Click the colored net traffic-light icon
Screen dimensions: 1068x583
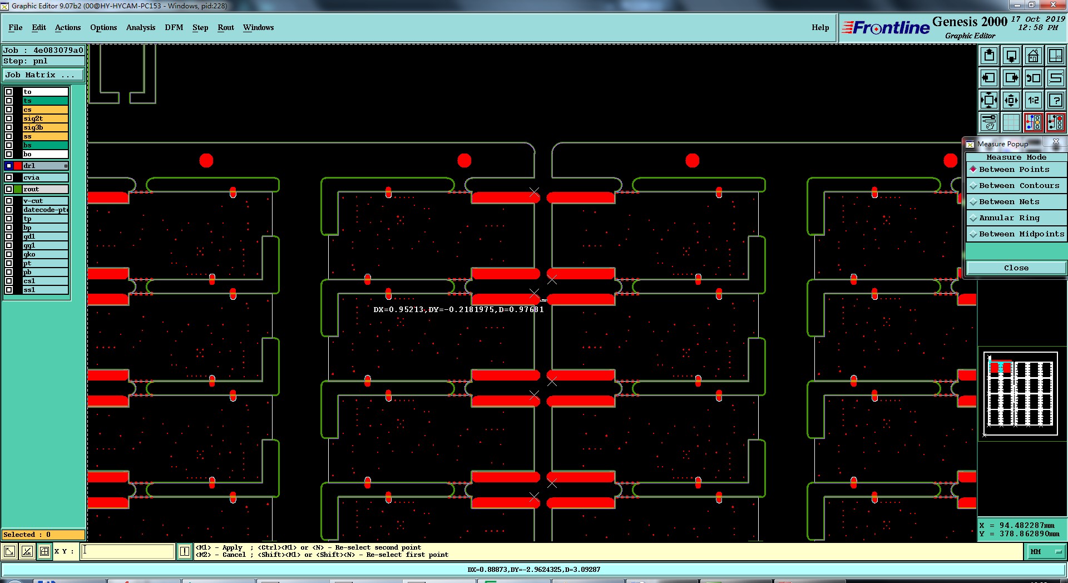pyautogui.click(x=1034, y=122)
